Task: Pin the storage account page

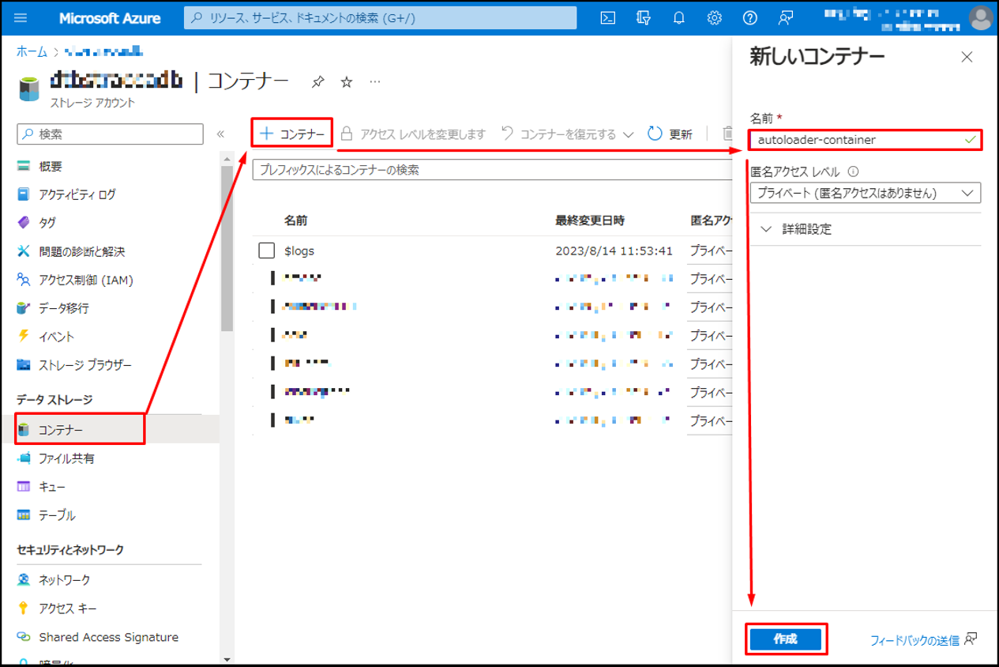Action: click(x=317, y=81)
